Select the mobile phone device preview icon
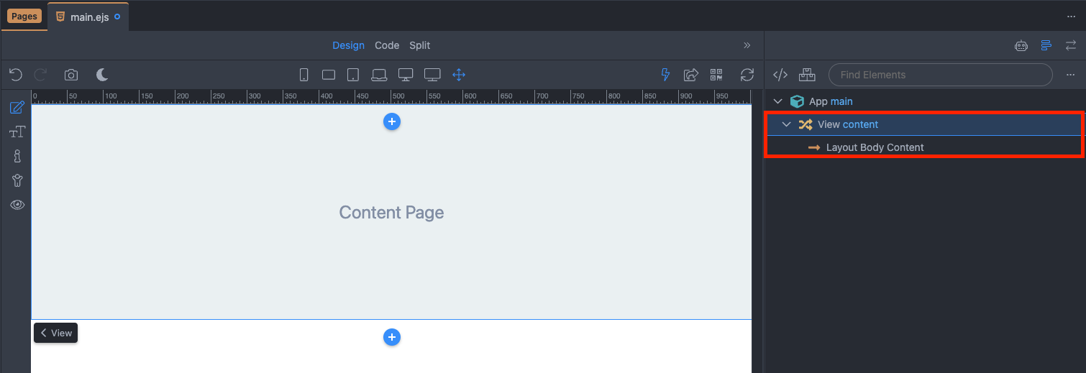This screenshot has height=373, width=1086. (x=304, y=75)
